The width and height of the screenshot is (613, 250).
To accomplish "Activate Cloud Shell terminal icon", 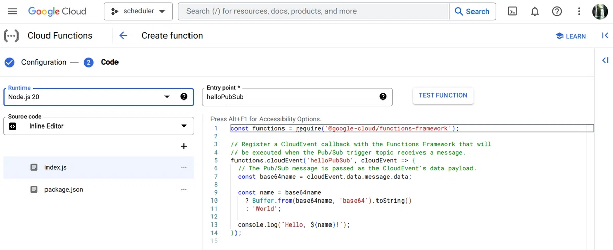I will pyautogui.click(x=512, y=11).
